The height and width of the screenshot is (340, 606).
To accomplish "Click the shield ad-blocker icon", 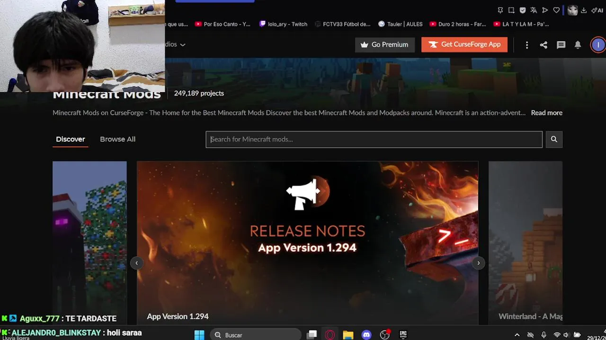I will (523, 10).
